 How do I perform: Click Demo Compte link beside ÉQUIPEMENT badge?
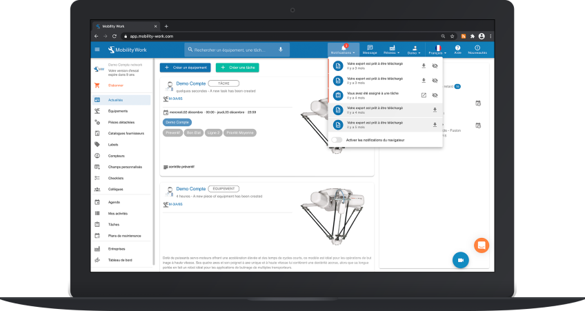[191, 189]
